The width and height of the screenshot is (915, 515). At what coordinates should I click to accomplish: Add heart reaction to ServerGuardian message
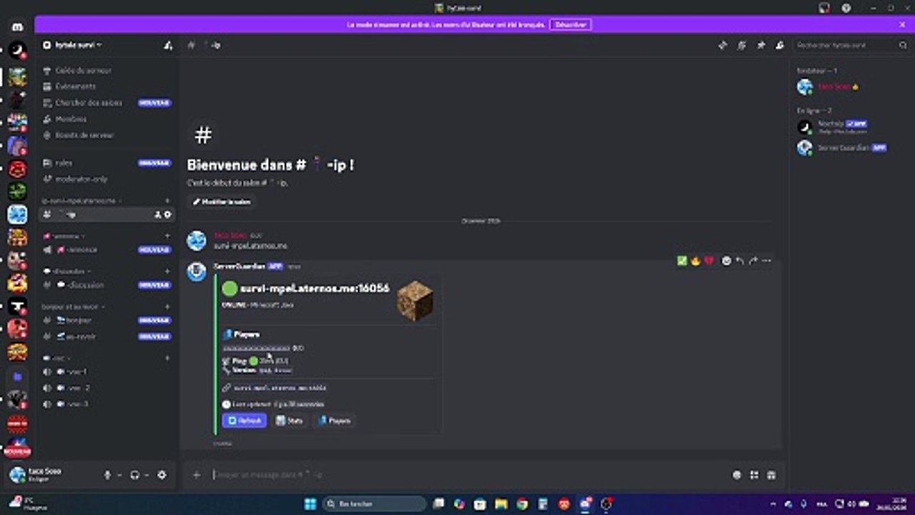click(x=709, y=261)
